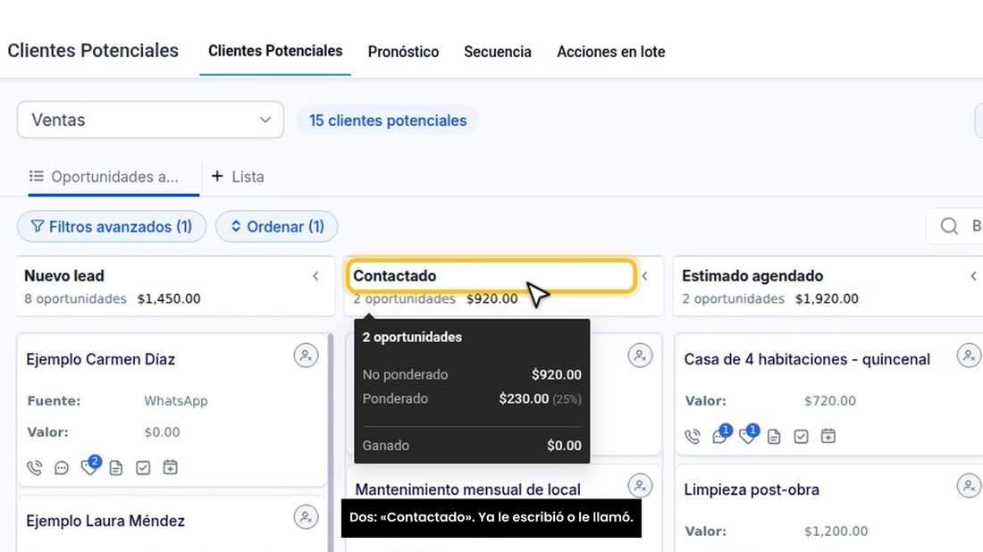Click the $1,450.00 total under Nuevo lead
Viewport: 983px width, 552px height.
click(x=169, y=299)
